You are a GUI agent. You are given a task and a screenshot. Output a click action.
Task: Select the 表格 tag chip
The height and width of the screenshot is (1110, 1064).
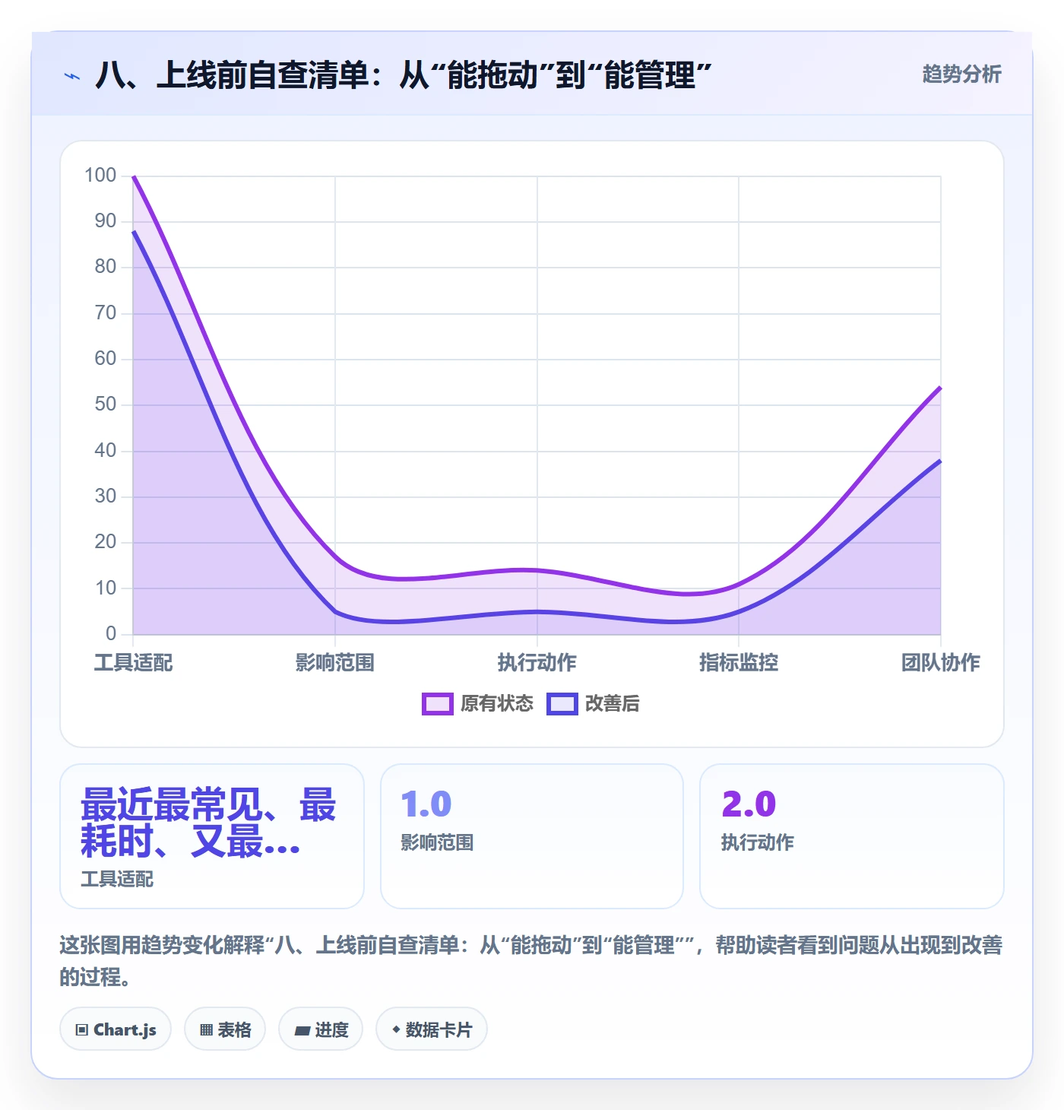pyautogui.click(x=225, y=1029)
